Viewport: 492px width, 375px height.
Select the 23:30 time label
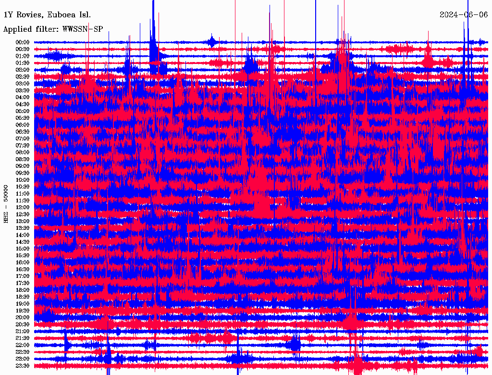point(23,366)
